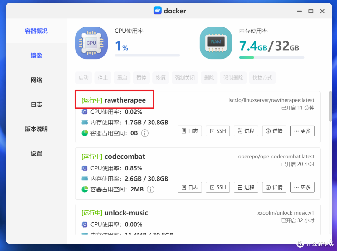Select the rawtherapee container name
The height and width of the screenshot is (251, 337).
pyautogui.click(x=125, y=100)
